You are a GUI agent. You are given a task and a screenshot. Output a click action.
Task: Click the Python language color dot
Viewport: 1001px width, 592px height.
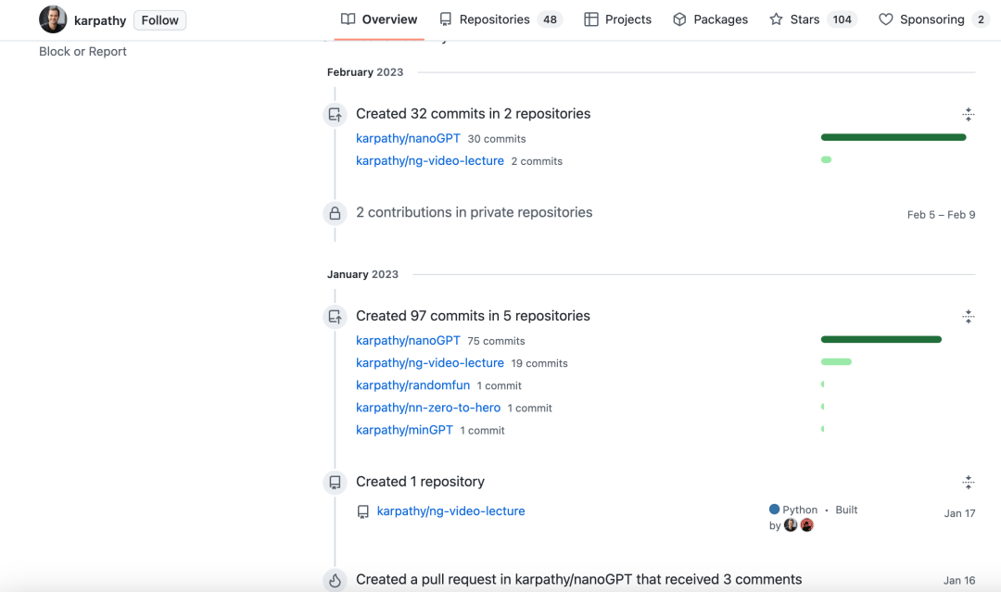click(x=774, y=509)
